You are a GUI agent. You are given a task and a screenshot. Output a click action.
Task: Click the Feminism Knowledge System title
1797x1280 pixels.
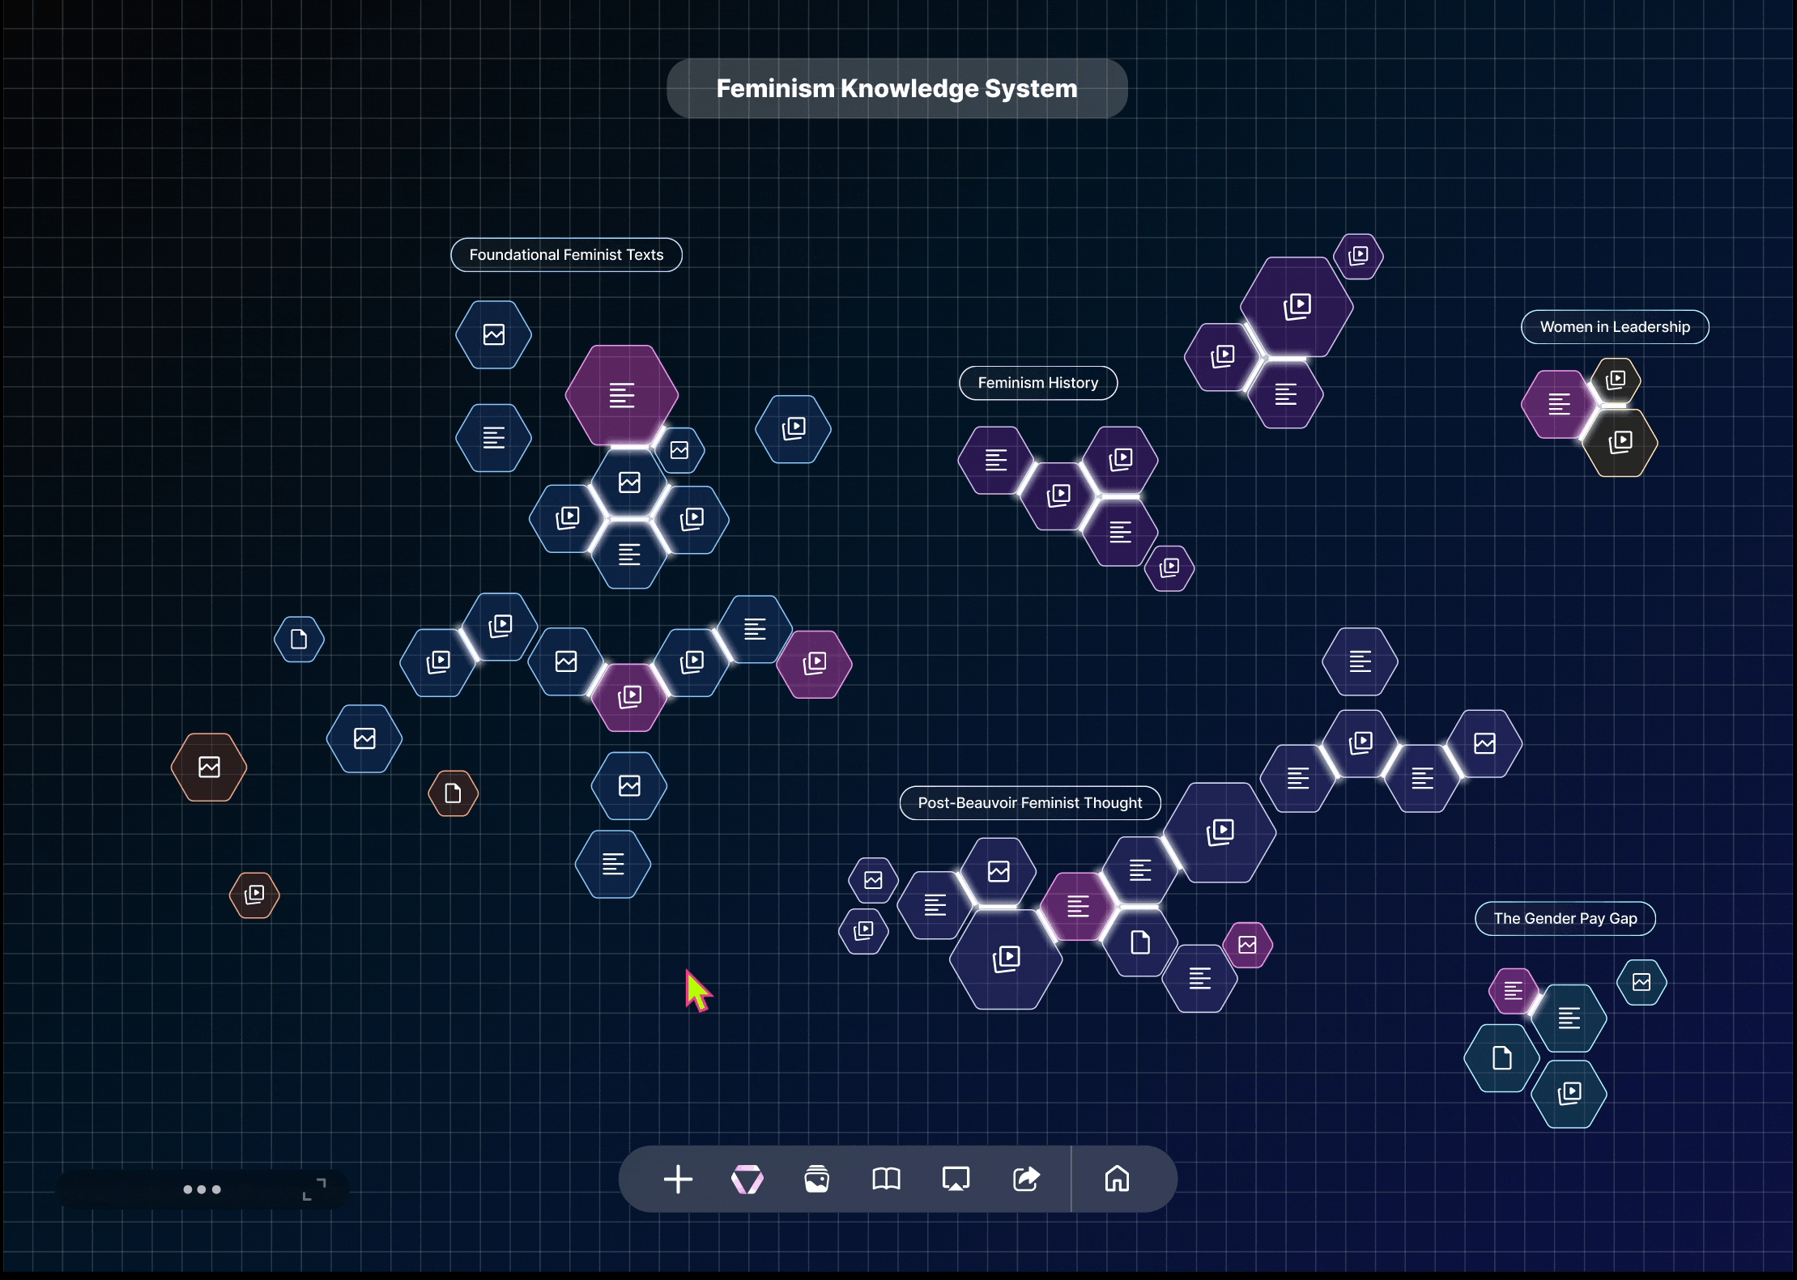pyautogui.click(x=896, y=88)
